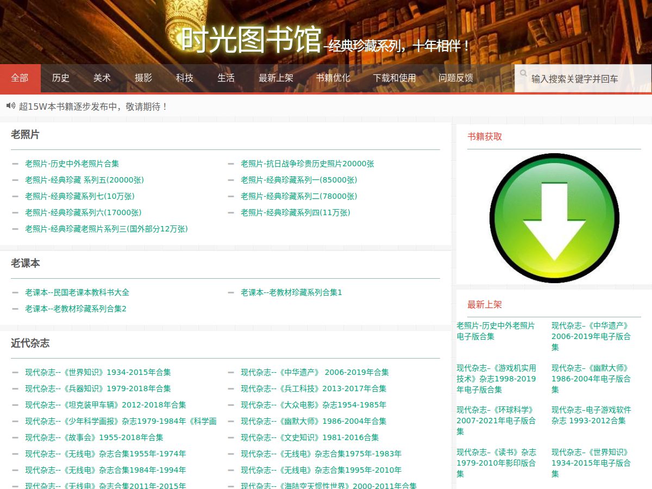Open 老照片-抗日战争珍贵历史照片20000张
The height and width of the screenshot is (489, 652).
pos(308,164)
